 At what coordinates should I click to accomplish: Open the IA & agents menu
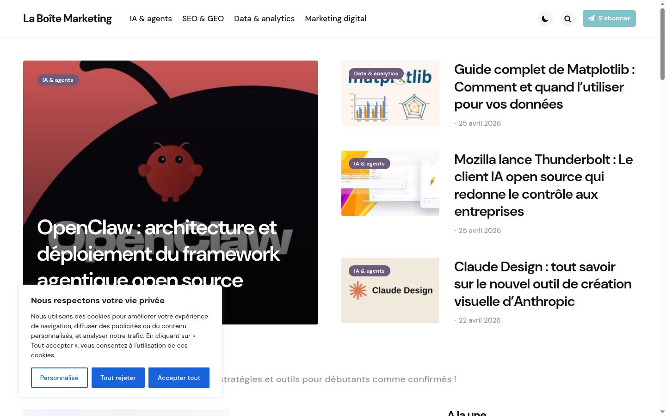click(151, 18)
